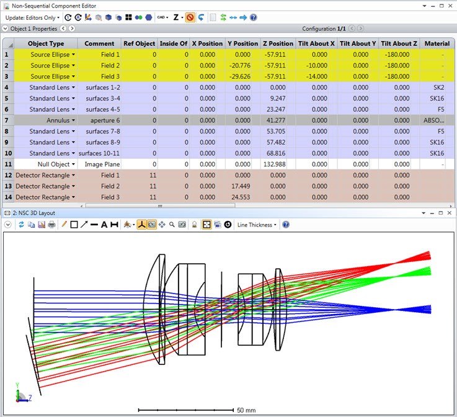457x417 pixels.
Task: Select the pencil annotation tool
Action: point(64,225)
